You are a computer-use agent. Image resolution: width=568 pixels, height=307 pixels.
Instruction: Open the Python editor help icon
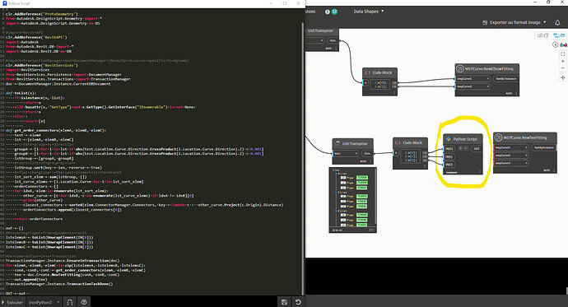(x=84, y=302)
